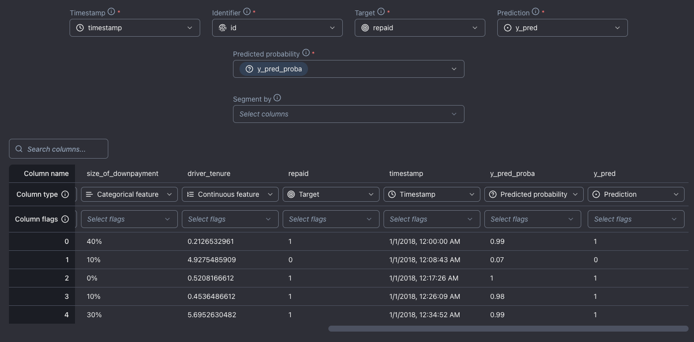
Task: Open the Timestamp column dropdown
Action: [135, 28]
